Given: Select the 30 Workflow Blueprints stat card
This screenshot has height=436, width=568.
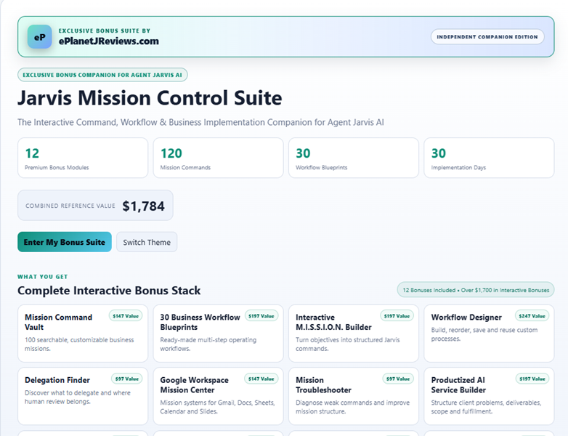Looking at the screenshot, I should pos(354,158).
